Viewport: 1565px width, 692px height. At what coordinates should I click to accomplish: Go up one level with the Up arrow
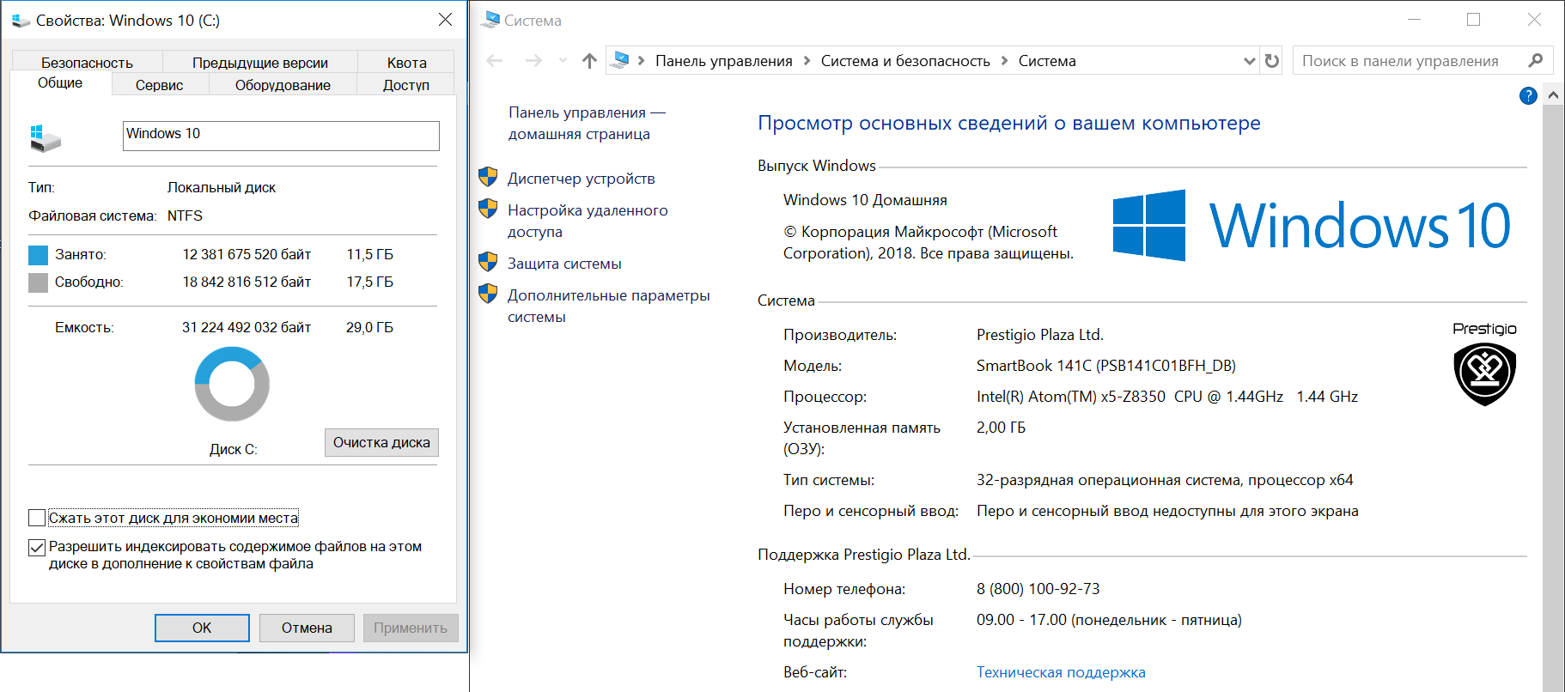pyautogui.click(x=589, y=61)
